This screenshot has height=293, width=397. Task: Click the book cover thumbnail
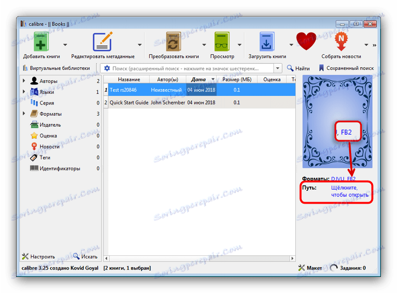coord(337,122)
